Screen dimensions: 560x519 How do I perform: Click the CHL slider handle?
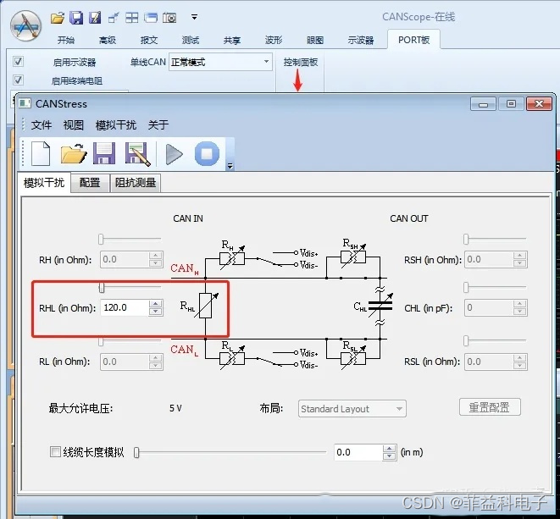coord(466,287)
